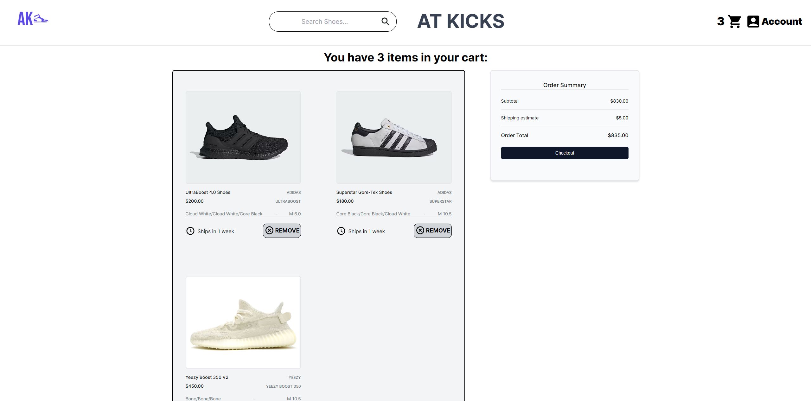Click the magnifying glass search icon
Viewport: 811px width, 401px height.
385,22
